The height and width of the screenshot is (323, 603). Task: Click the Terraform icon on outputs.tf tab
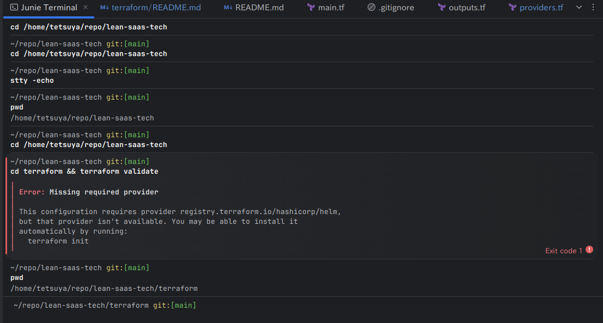442,8
